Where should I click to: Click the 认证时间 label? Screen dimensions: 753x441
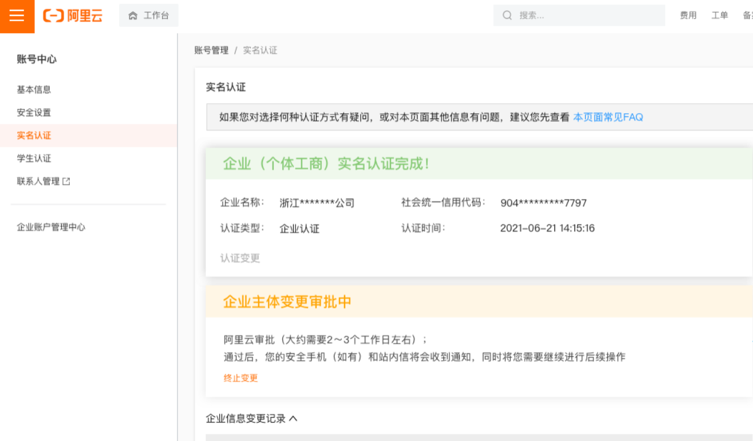(x=423, y=228)
